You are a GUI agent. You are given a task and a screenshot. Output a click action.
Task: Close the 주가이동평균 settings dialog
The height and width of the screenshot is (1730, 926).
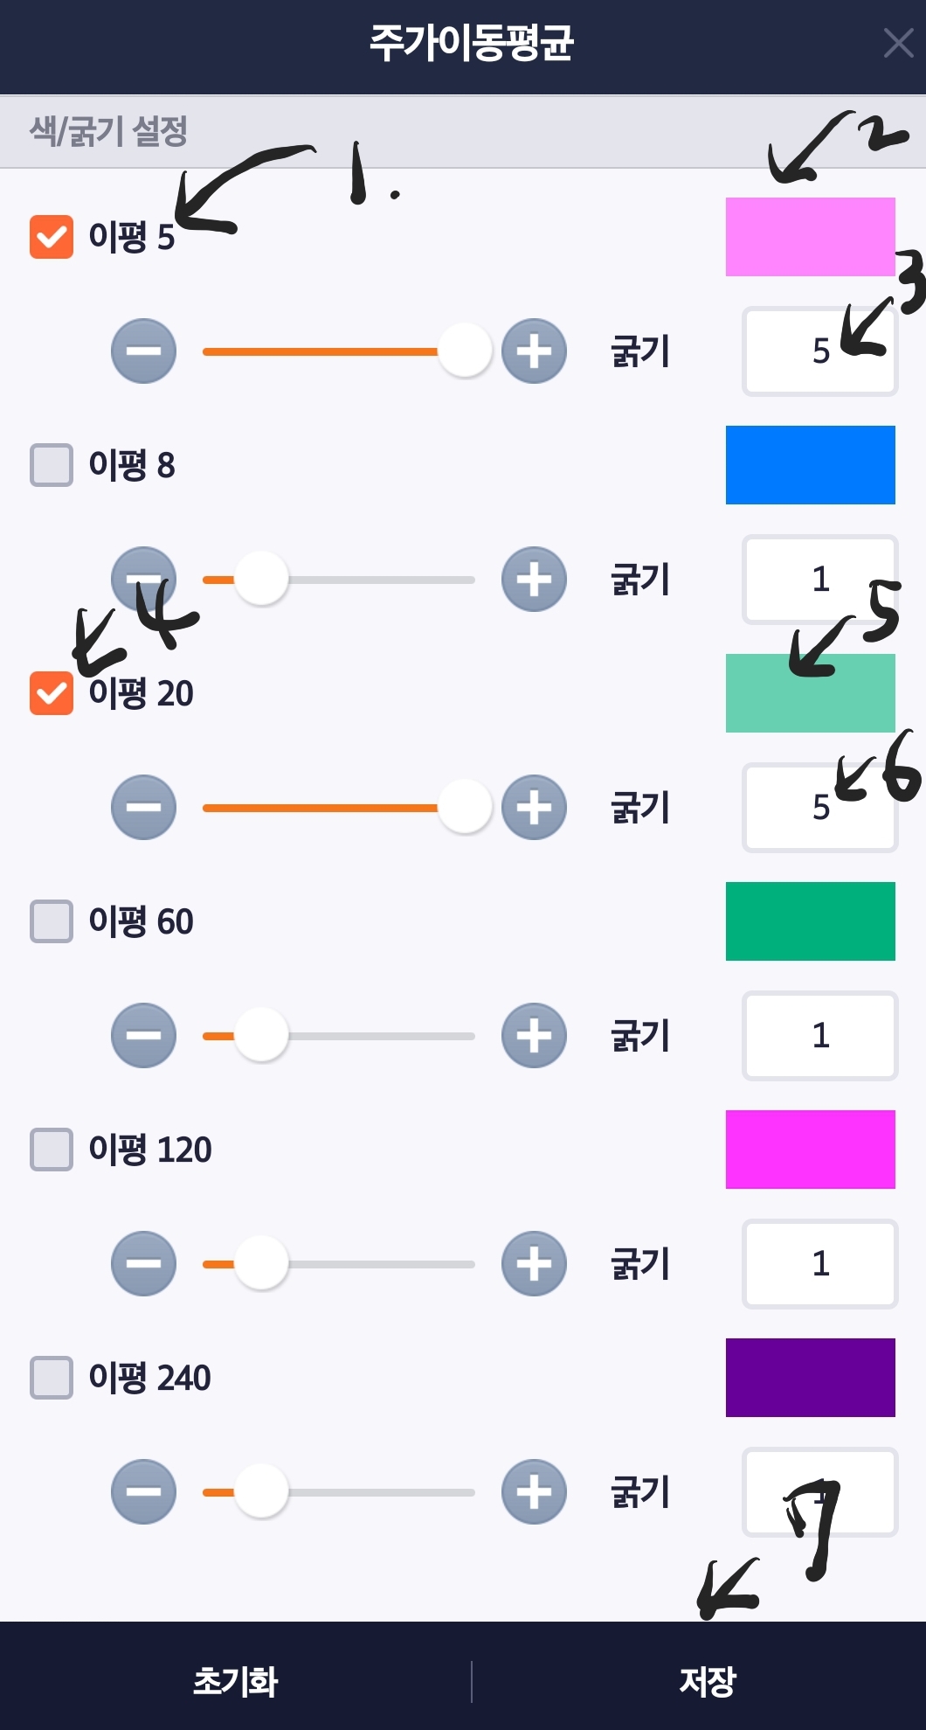pyautogui.click(x=899, y=44)
